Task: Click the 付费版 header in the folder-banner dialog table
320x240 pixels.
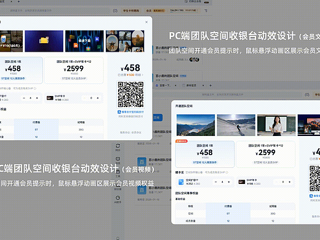Action: click(x=36, y=122)
